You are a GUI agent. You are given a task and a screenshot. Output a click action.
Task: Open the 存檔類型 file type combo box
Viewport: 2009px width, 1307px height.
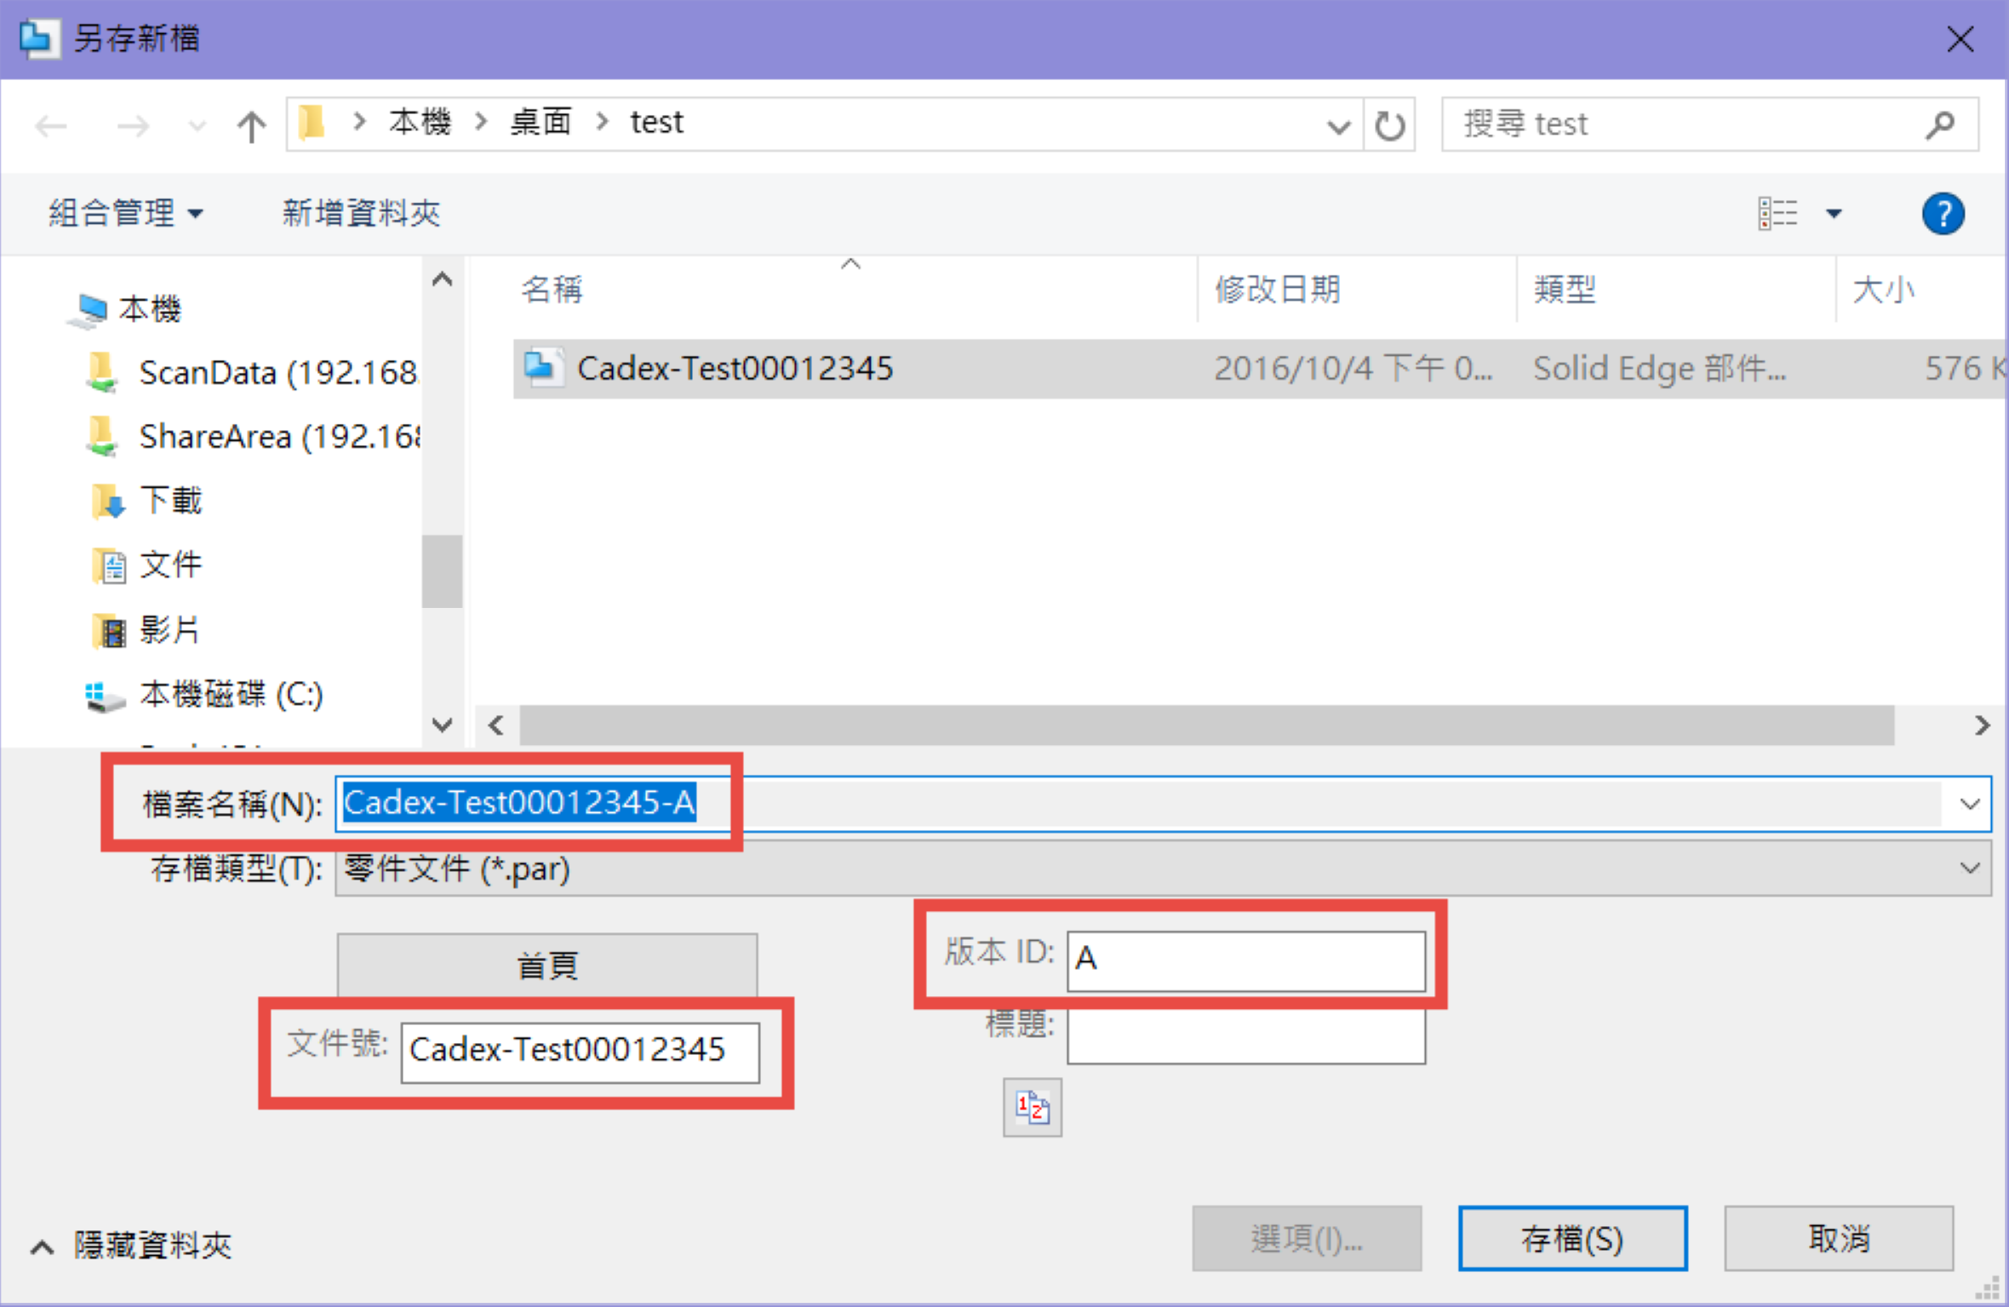[1164, 868]
